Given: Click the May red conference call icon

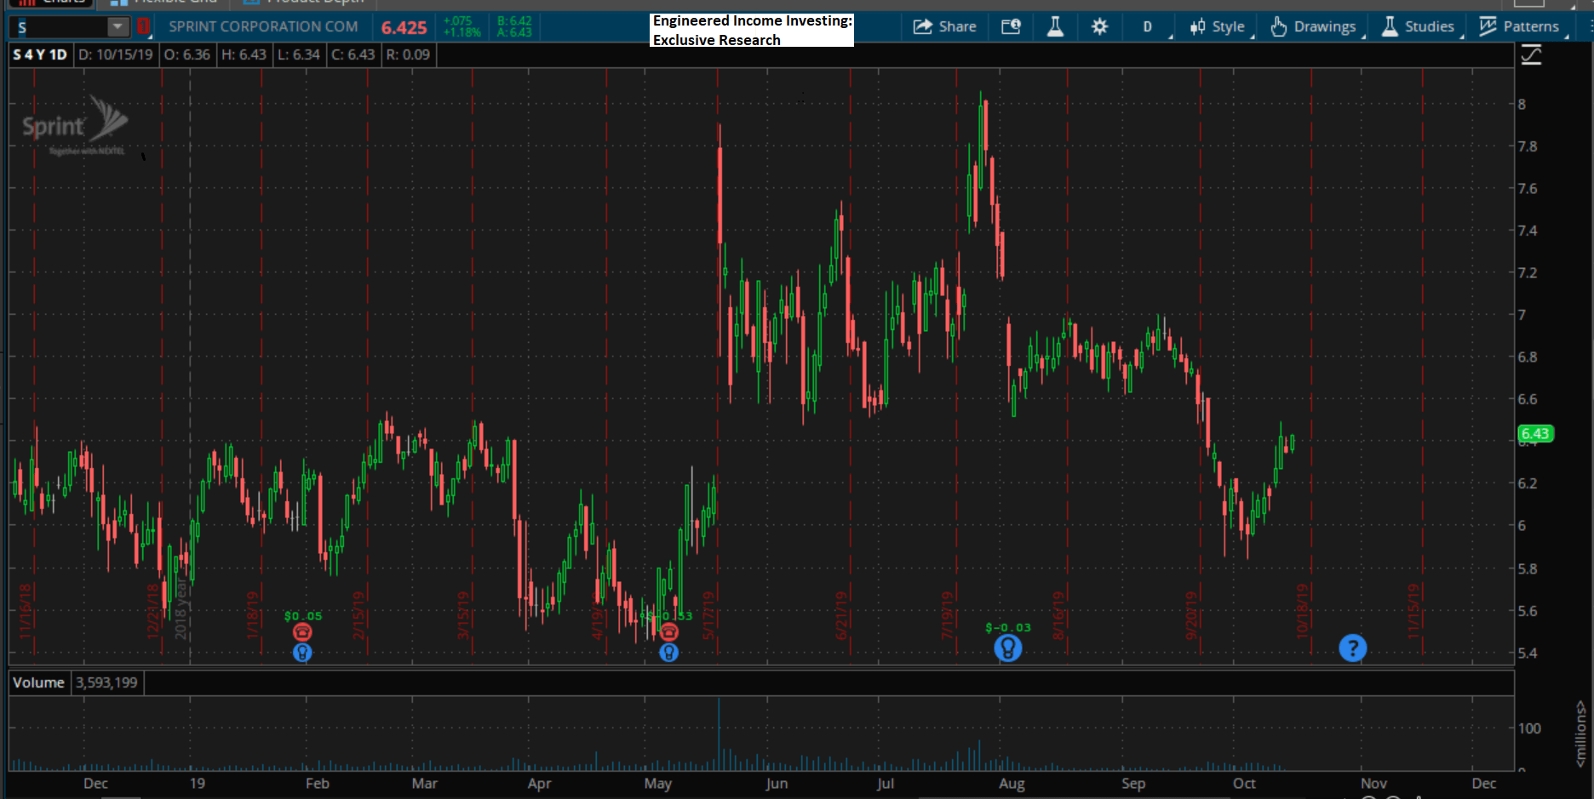Looking at the screenshot, I should click(669, 632).
